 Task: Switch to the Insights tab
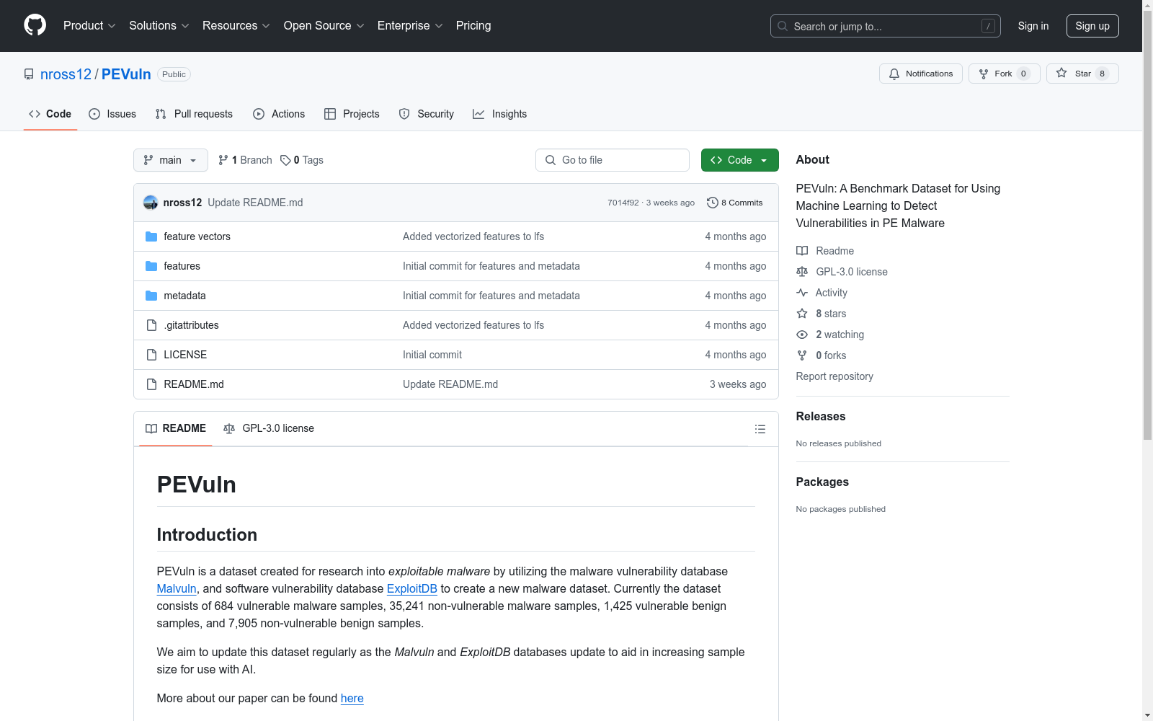500,114
